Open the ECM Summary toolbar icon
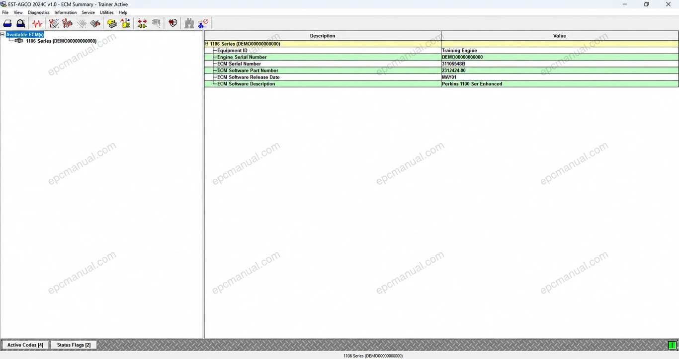 pos(112,23)
